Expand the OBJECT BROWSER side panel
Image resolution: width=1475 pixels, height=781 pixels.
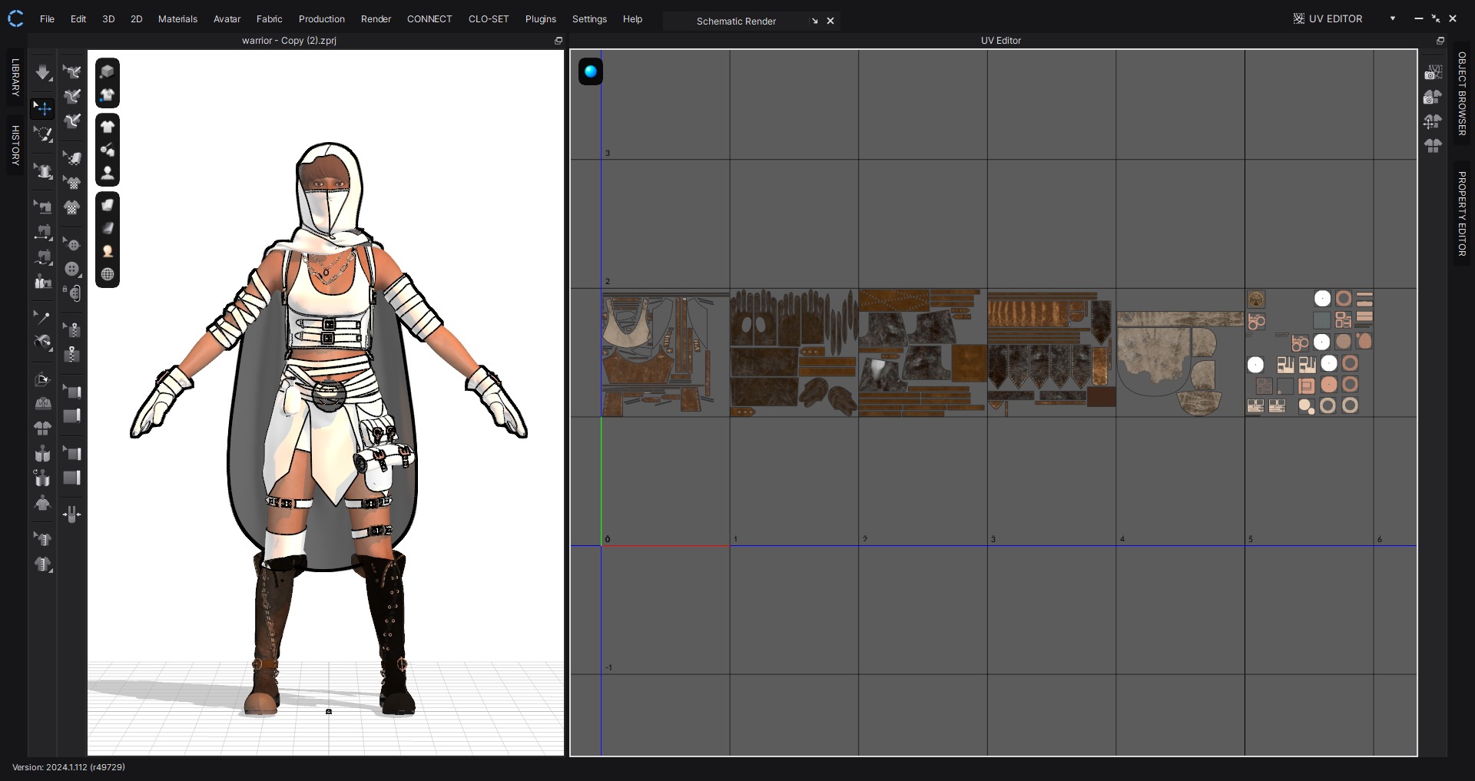pyautogui.click(x=1462, y=94)
